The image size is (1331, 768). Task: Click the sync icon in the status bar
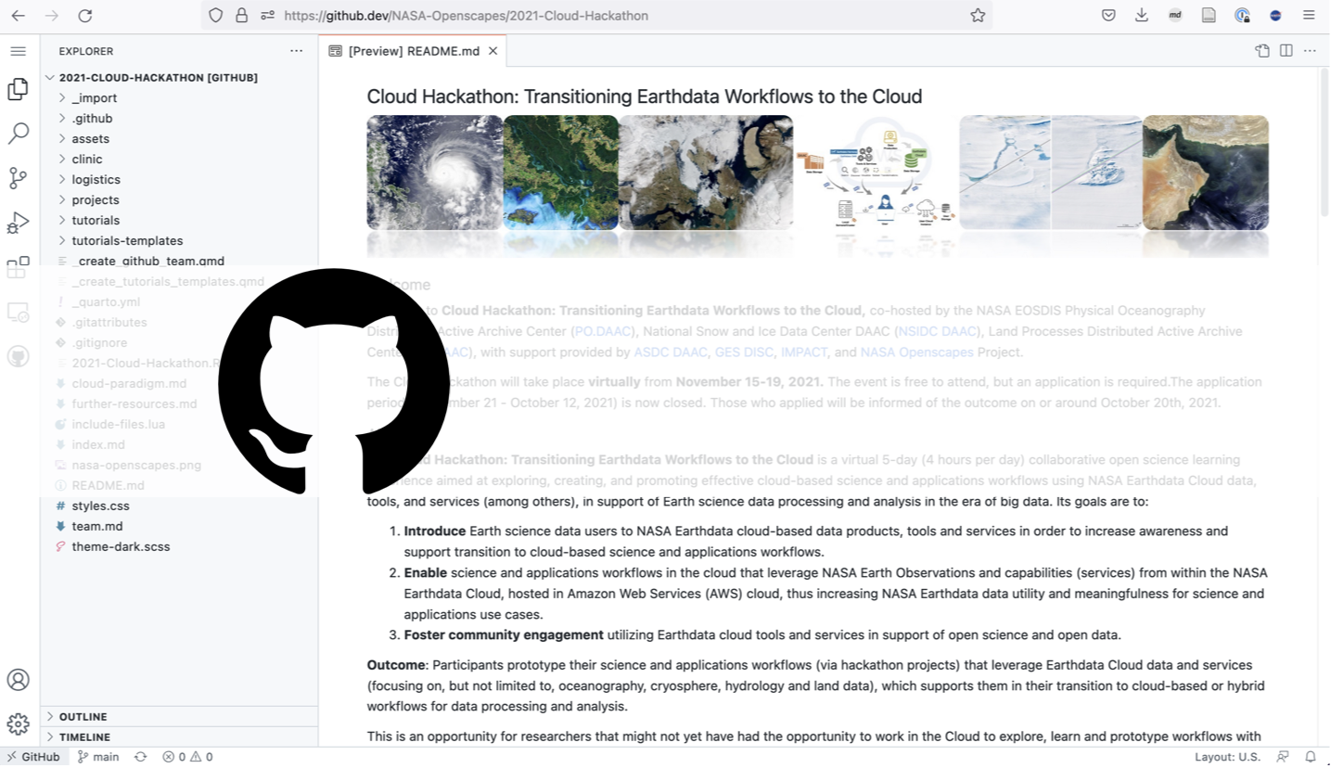click(140, 757)
